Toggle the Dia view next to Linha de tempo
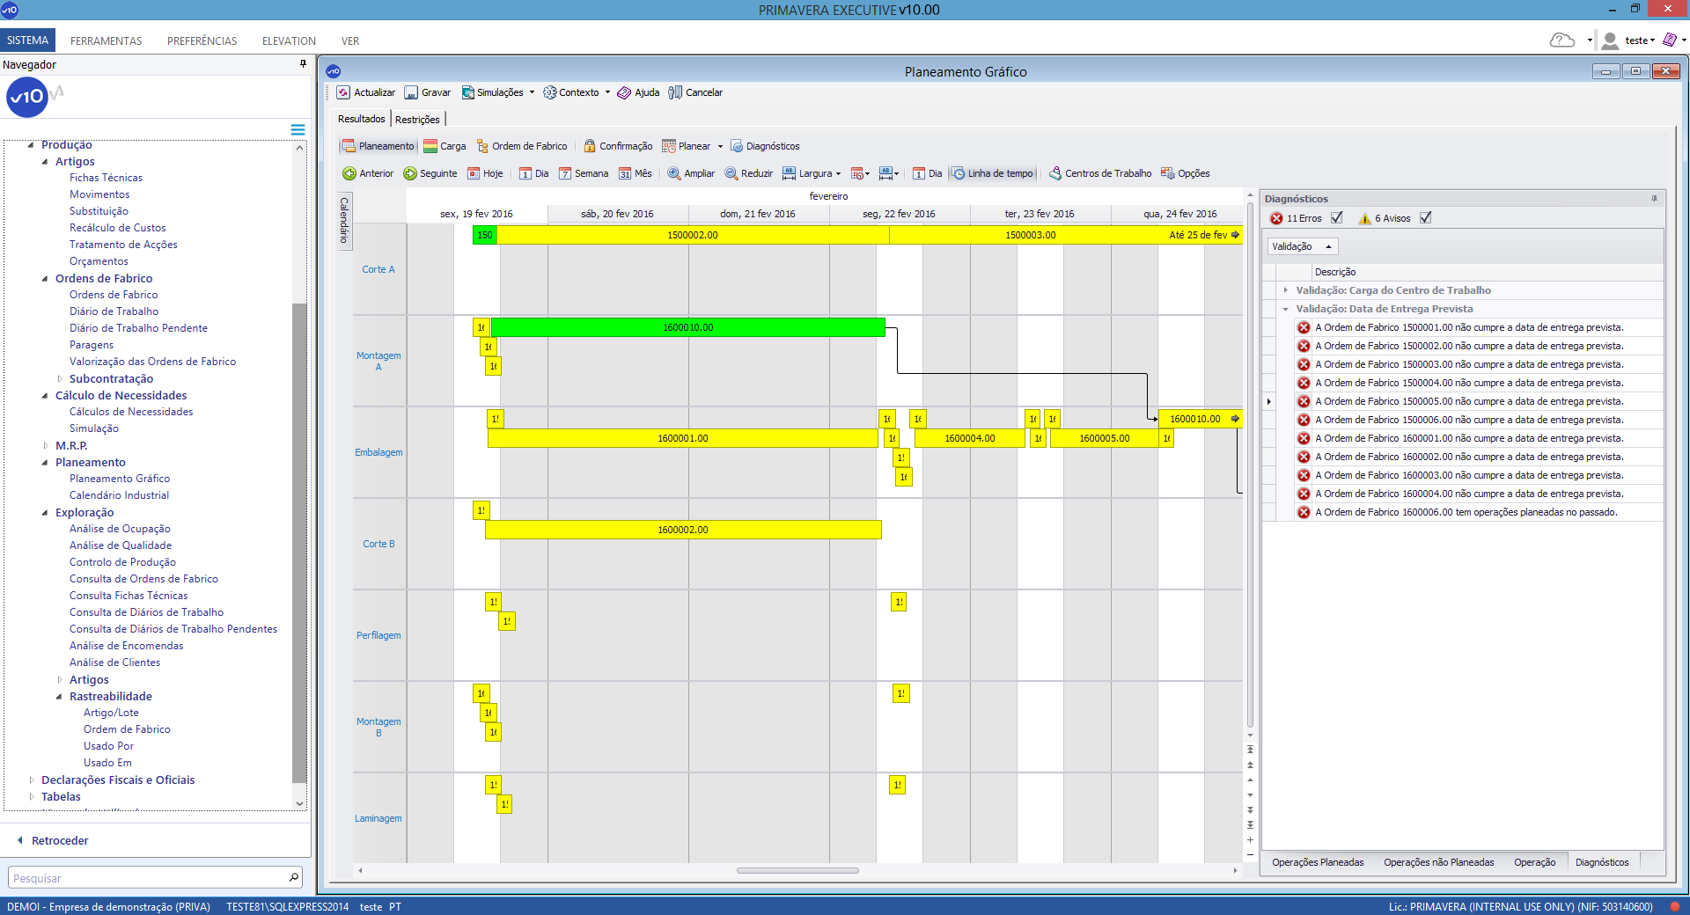This screenshot has height=915, width=1690. click(928, 173)
